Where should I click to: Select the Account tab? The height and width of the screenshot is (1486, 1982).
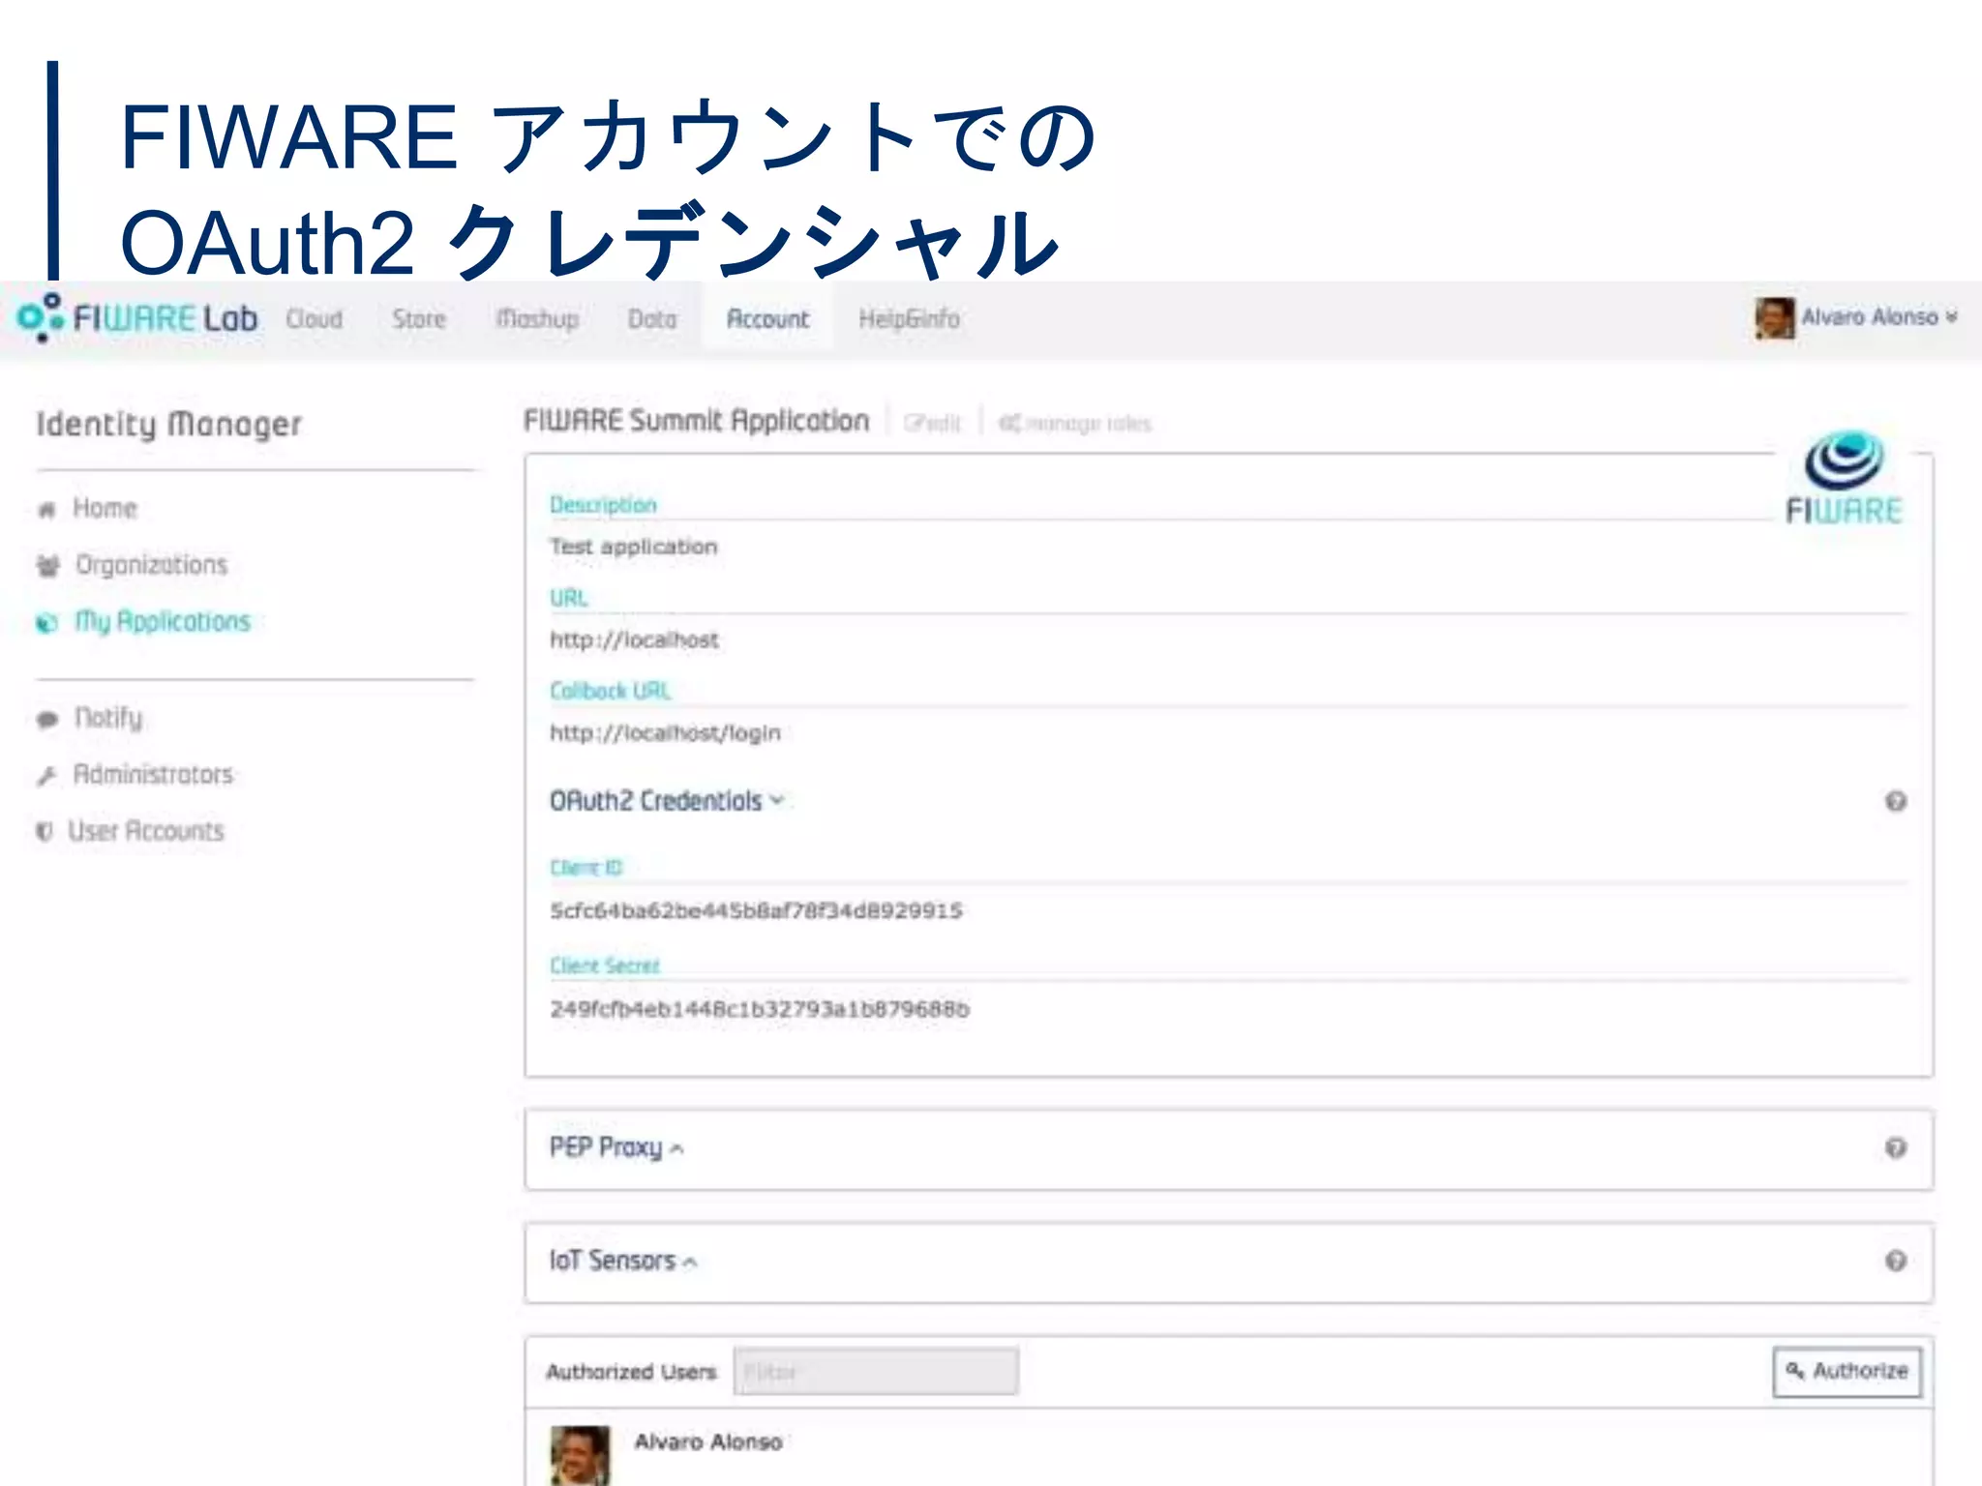point(767,318)
